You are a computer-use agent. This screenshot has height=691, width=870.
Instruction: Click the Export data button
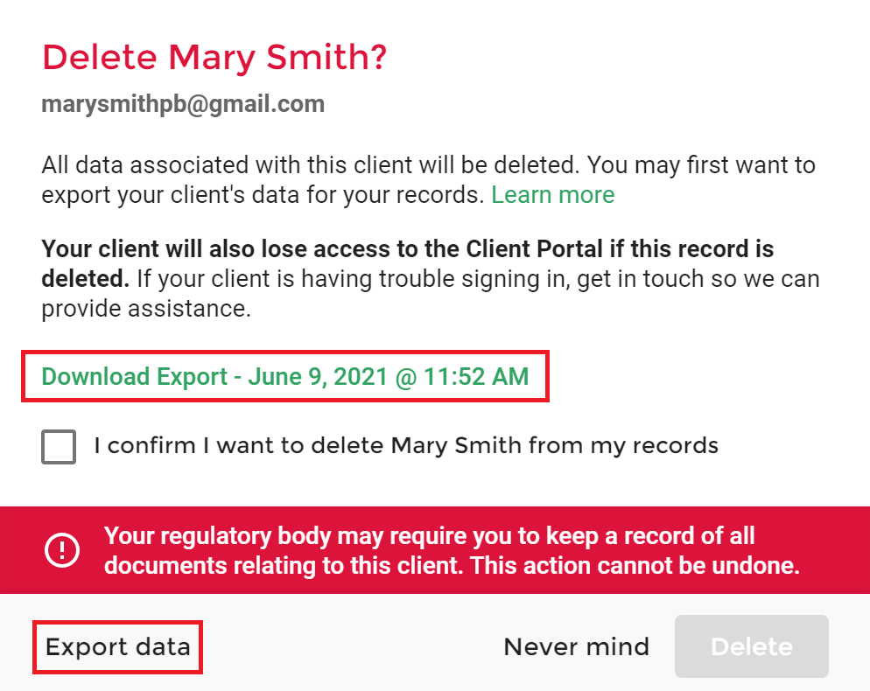(117, 647)
